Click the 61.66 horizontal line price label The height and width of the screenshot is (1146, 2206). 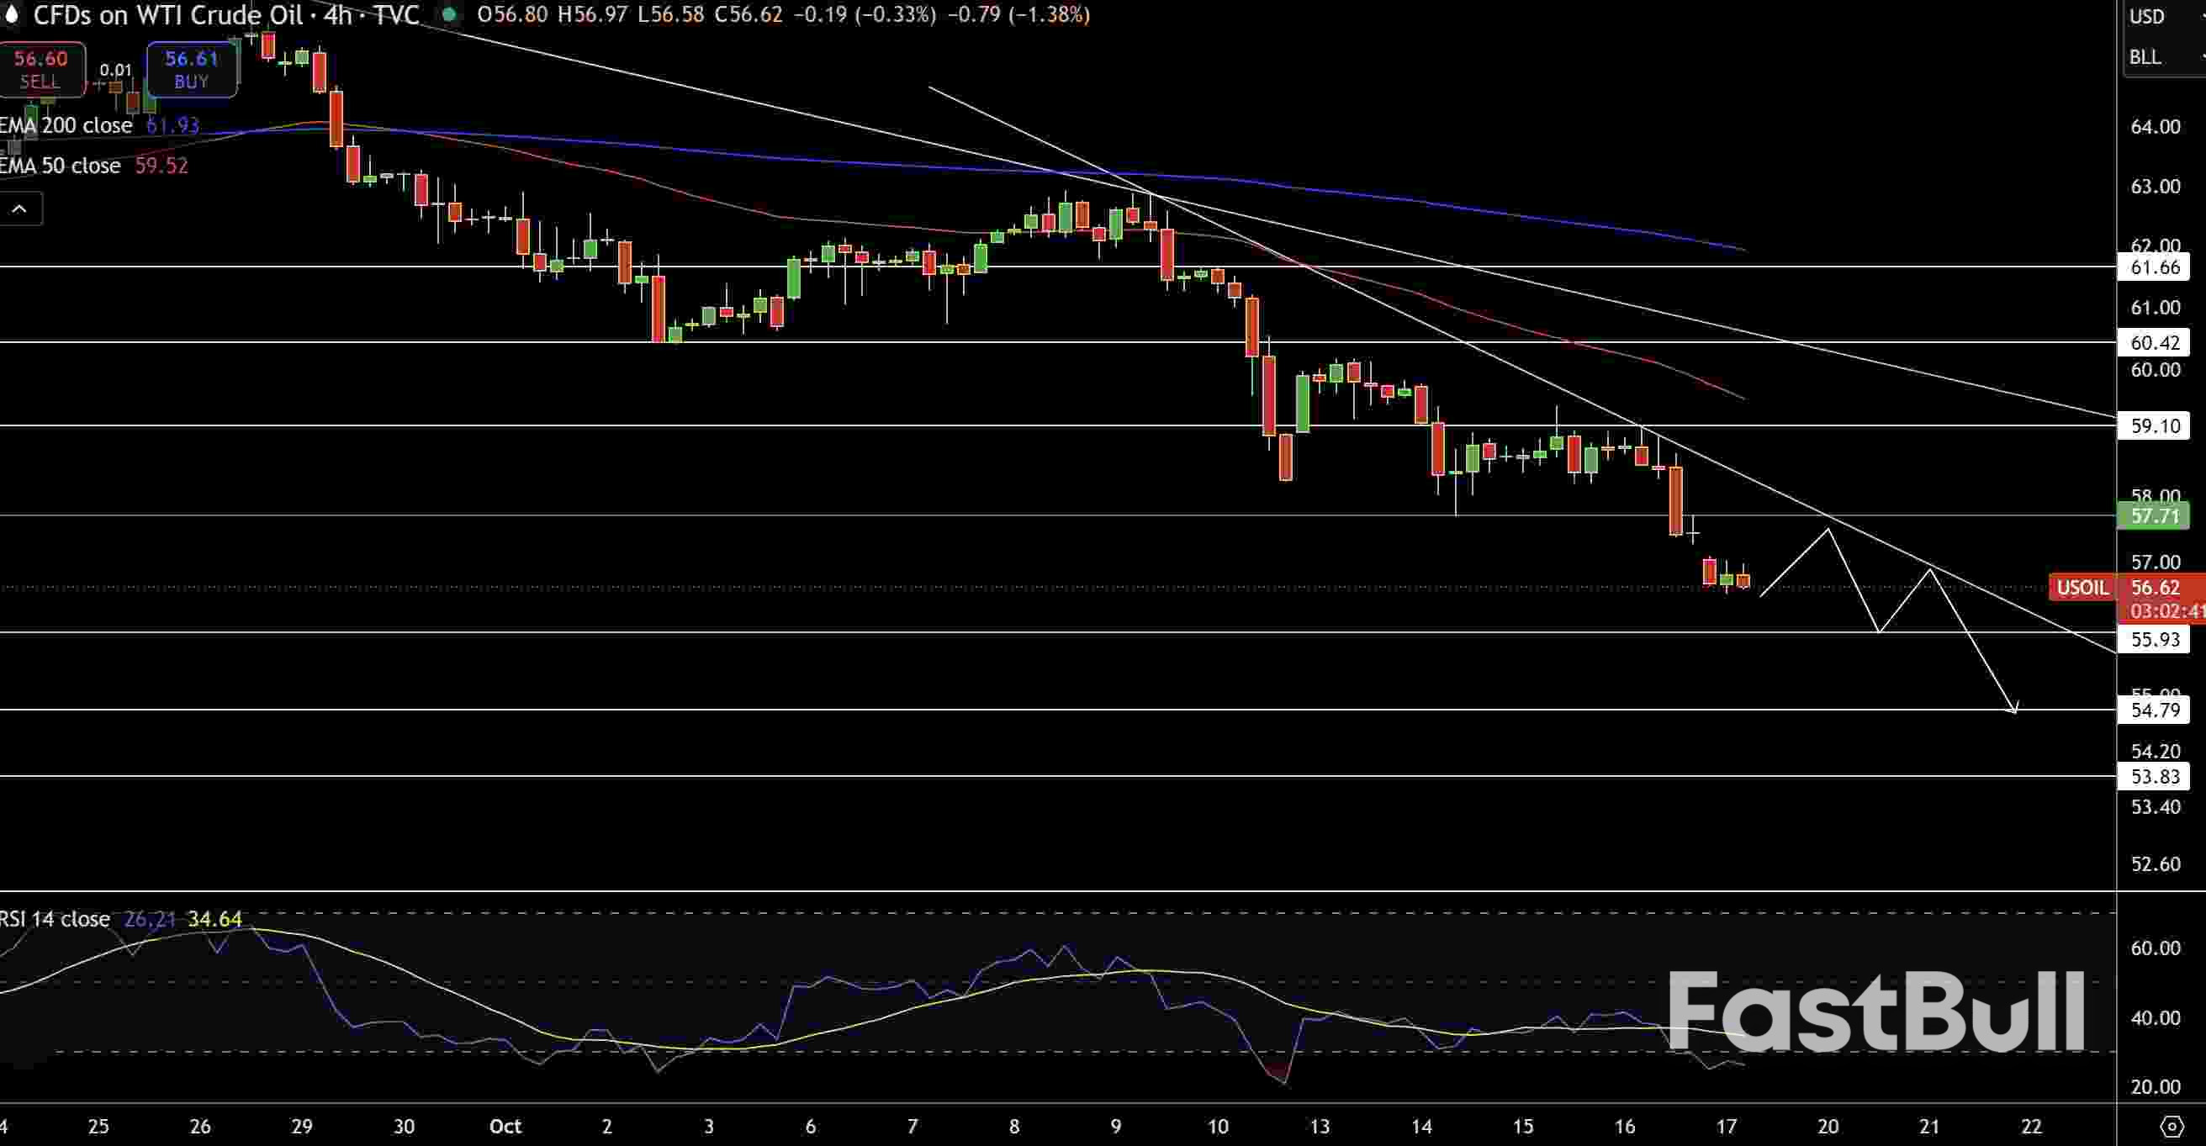tap(2154, 268)
